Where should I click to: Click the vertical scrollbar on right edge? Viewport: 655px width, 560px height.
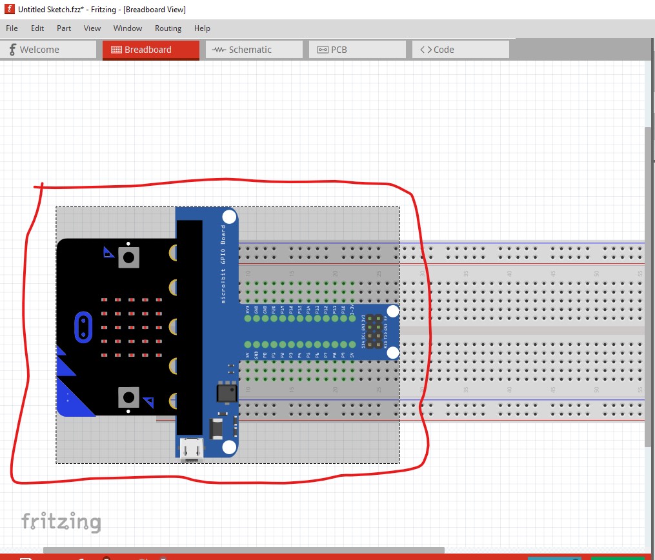click(x=649, y=286)
